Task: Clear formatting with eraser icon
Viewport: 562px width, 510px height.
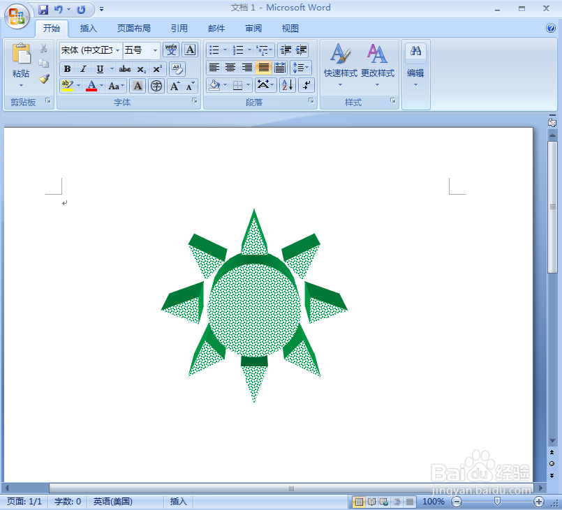Action: click(177, 69)
